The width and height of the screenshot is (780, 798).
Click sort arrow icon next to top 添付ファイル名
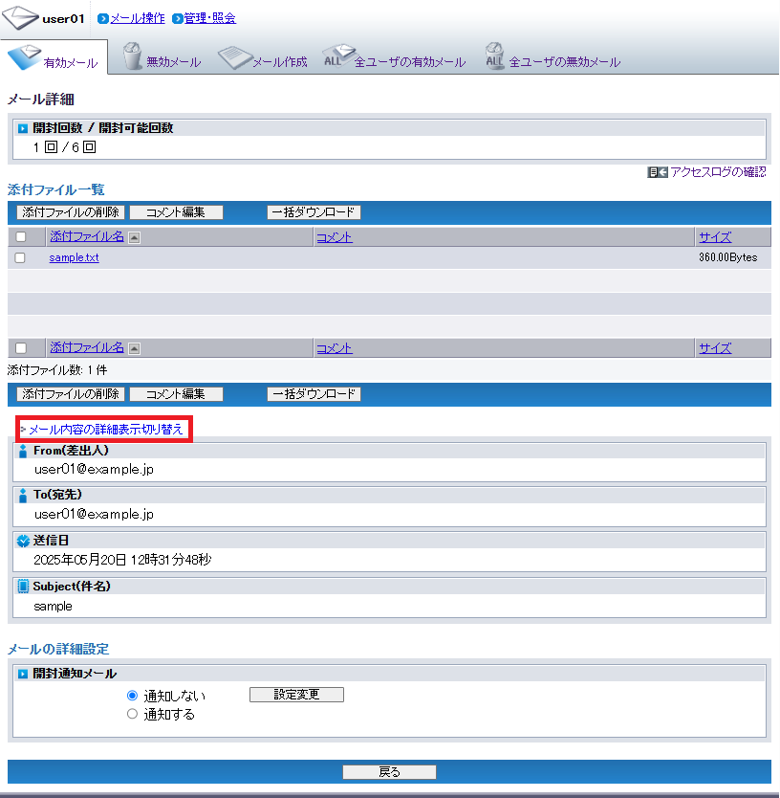point(134,238)
